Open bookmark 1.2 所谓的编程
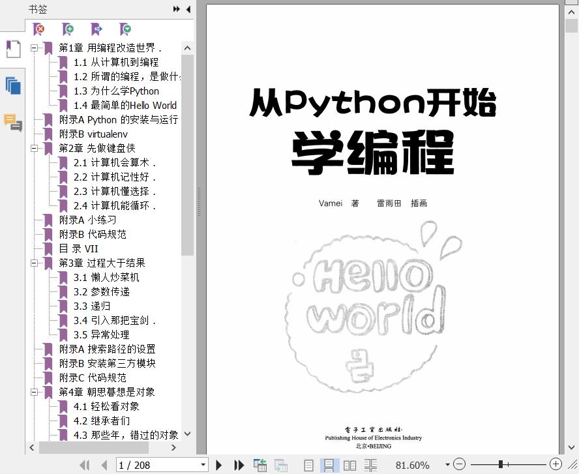Image resolution: width=579 pixels, height=474 pixels. pos(127,77)
